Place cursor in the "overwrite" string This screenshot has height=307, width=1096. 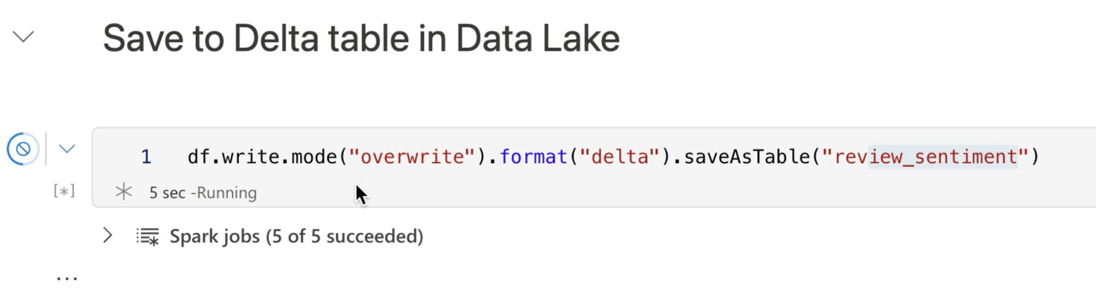pos(412,157)
